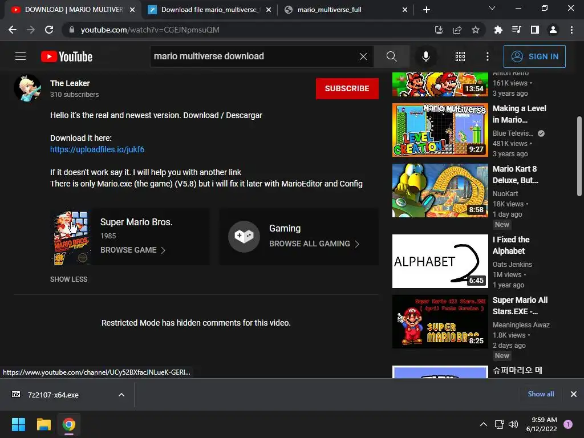Open the tab search dropdown chevron

click(492, 8)
